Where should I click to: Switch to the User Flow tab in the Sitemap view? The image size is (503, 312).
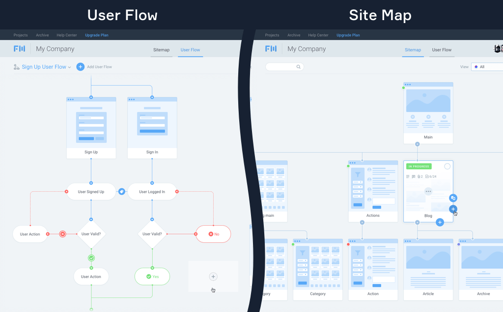click(x=441, y=50)
